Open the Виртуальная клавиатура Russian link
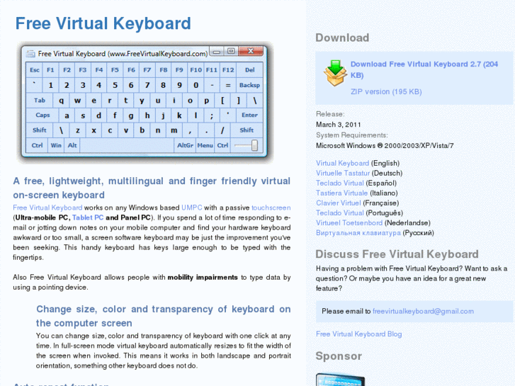The image size is (515, 386). pyautogui.click(x=358, y=233)
